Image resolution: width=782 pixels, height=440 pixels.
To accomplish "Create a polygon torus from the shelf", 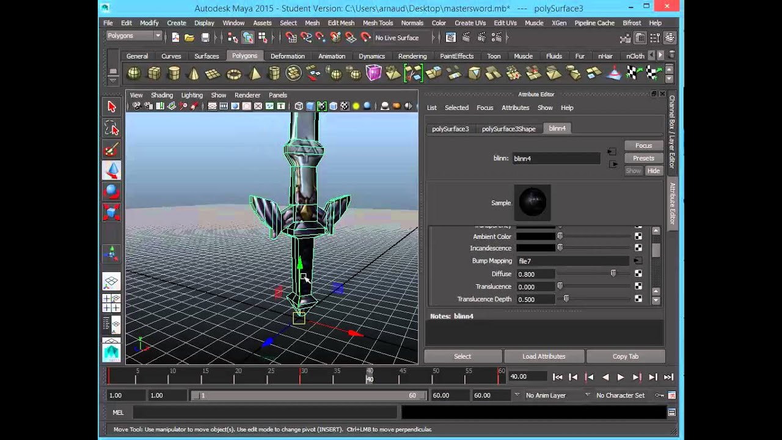I will 234,74.
